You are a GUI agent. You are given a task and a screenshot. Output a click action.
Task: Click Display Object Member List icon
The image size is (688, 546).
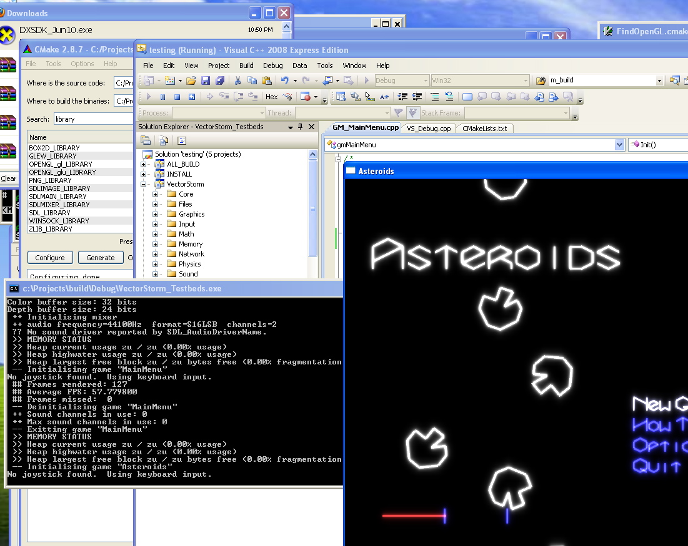(x=341, y=97)
